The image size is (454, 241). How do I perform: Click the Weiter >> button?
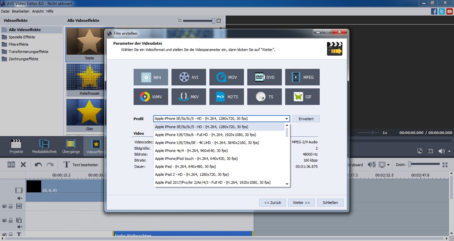click(x=301, y=203)
